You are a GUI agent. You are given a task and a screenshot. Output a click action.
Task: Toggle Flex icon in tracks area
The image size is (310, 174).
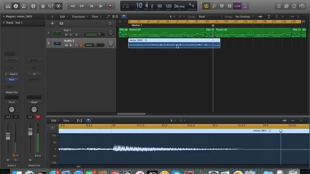coord(115,17)
